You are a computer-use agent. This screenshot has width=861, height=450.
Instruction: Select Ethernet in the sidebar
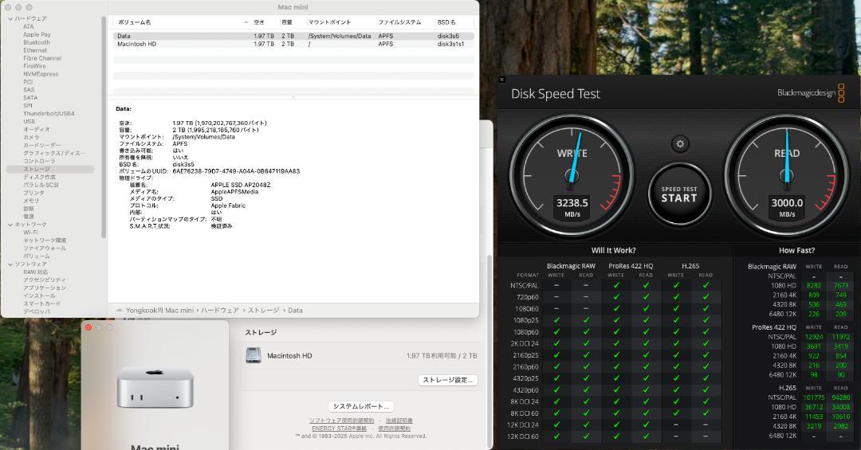click(35, 50)
